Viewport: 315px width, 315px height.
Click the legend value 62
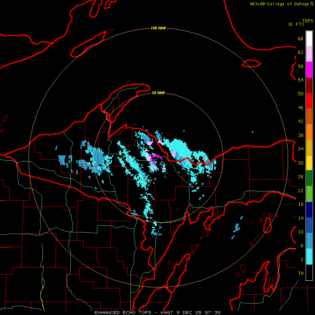(301, 52)
